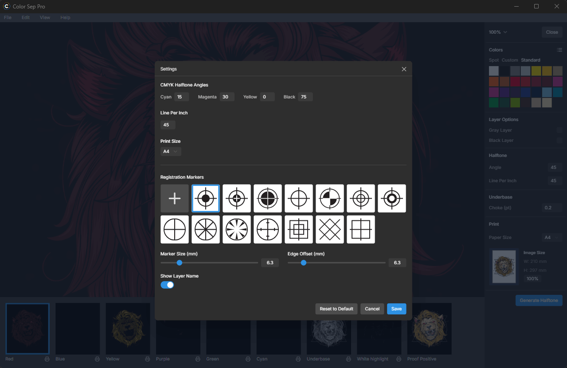The width and height of the screenshot is (567, 368).
Task: Switch to the Custom colors tab
Action: [x=510, y=60]
